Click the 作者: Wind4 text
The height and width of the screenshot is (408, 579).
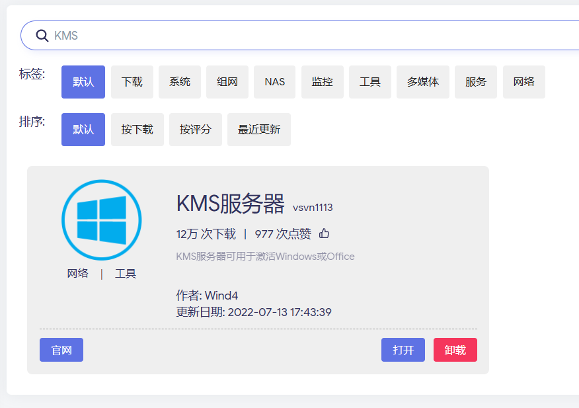pos(207,296)
